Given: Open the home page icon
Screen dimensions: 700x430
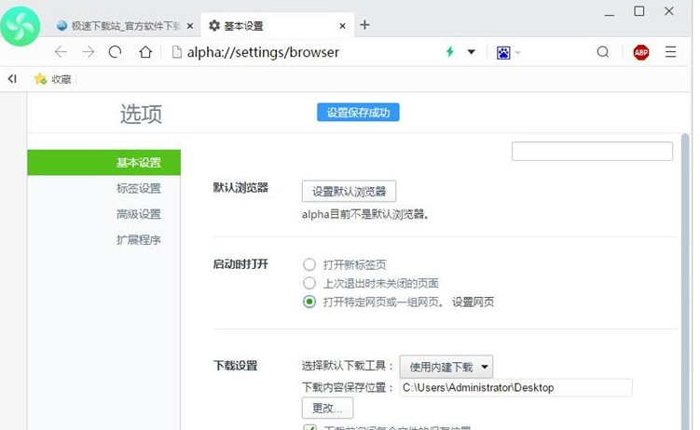Looking at the screenshot, I should click(145, 52).
